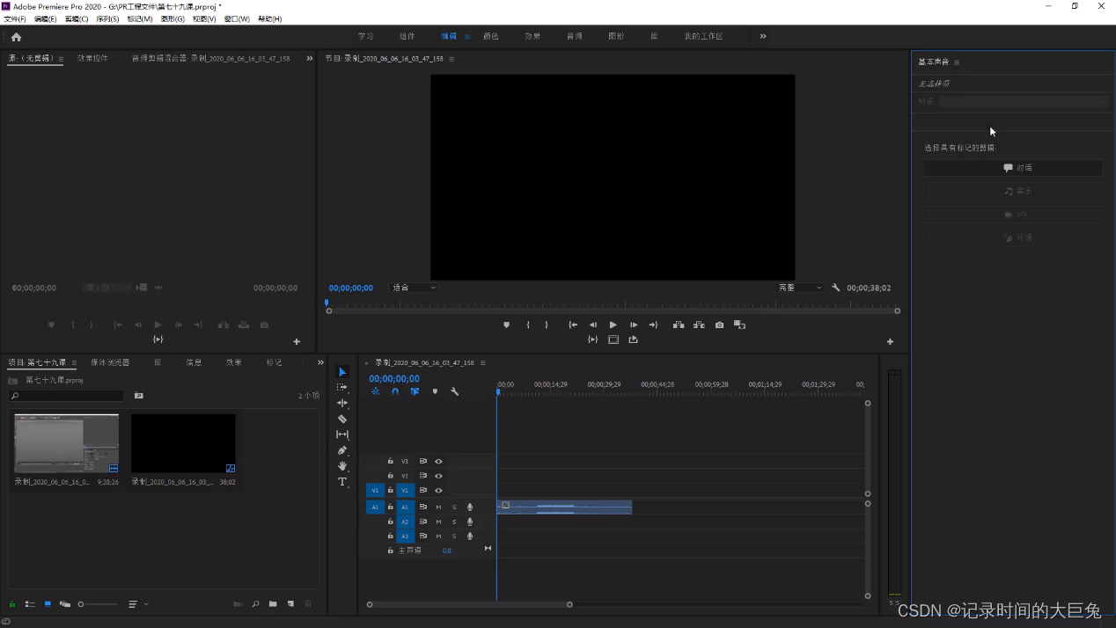Open the playback resolution dropdown 完整
The width and height of the screenshot is (1116, 628).
pos(800,288)
